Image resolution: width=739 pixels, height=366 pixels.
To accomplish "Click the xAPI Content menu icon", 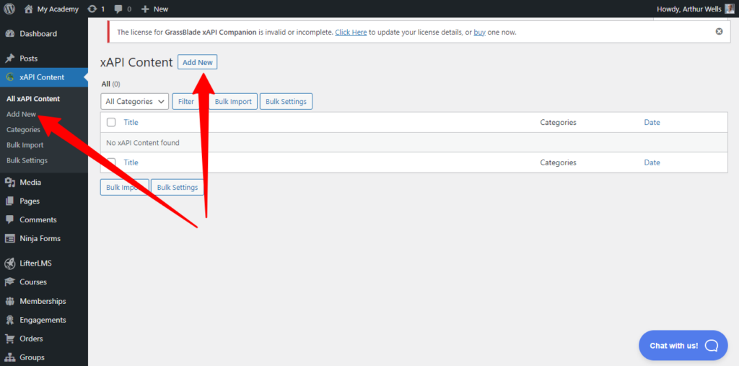I will (x=9, y=77).
